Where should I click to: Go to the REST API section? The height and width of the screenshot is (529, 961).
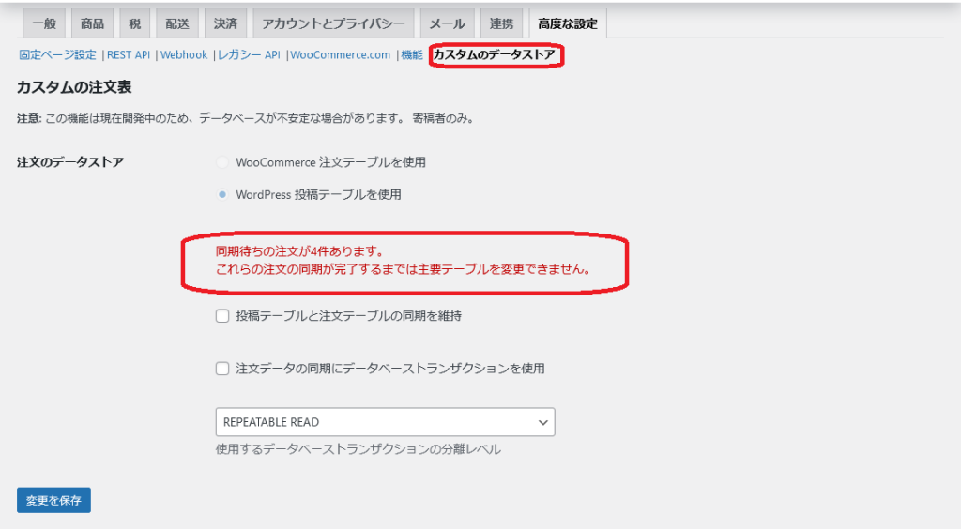click(x=129, y=55)
